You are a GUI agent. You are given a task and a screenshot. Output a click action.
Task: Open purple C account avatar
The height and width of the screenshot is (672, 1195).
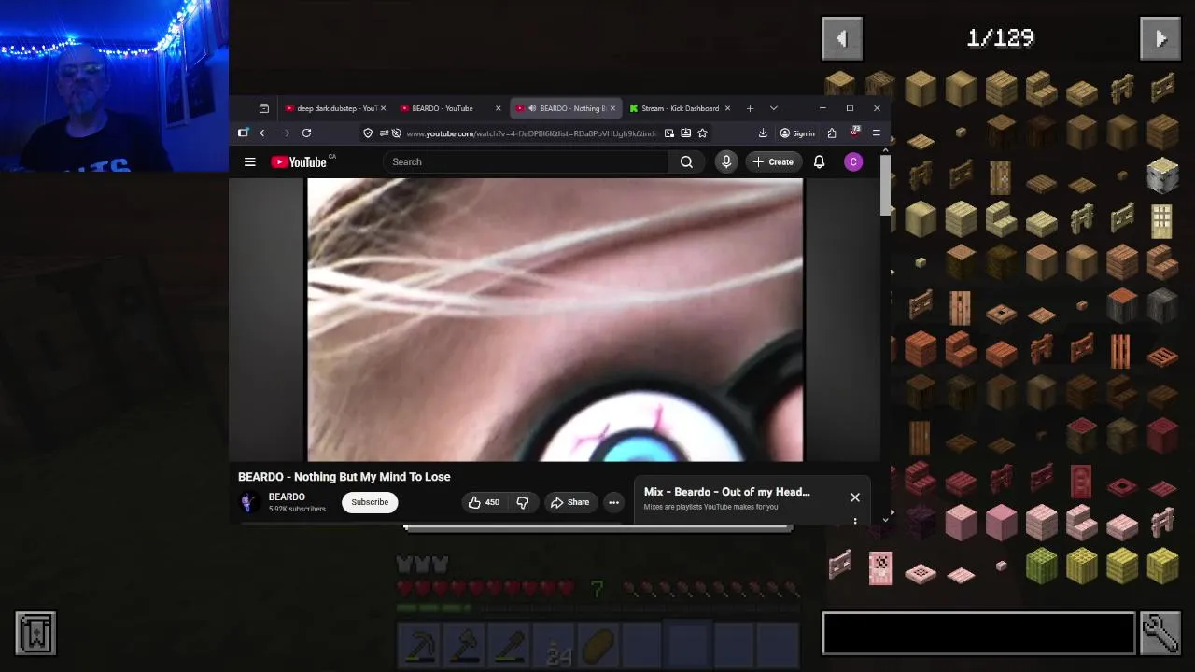tap(853, 161)
